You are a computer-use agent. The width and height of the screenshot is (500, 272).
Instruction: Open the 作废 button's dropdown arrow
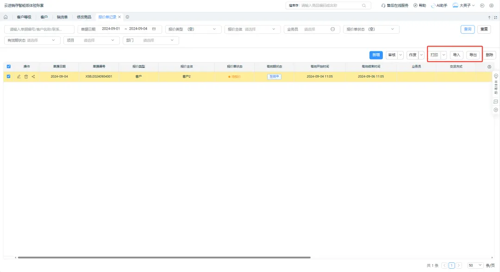tap(421, 55)
